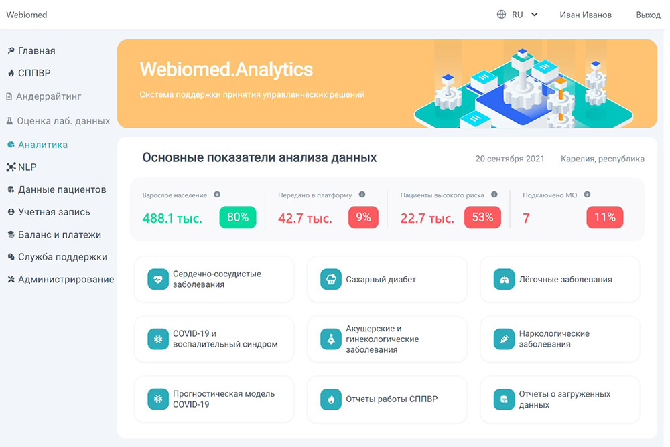Click the pie chart icon beside Аналитика
This screenshot has width=670, height=447.
(x=11, y=145)
